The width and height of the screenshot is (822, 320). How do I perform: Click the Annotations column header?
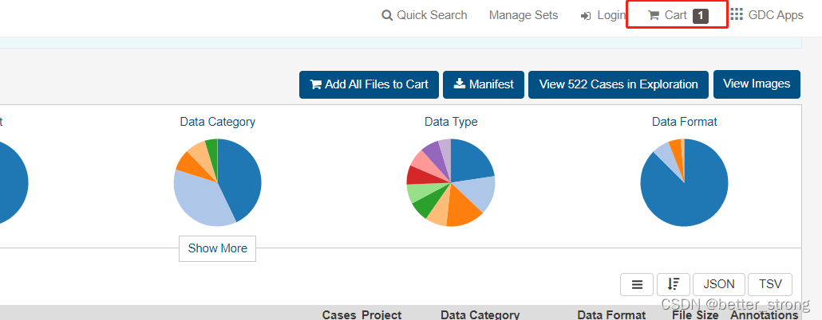point(765,315)
